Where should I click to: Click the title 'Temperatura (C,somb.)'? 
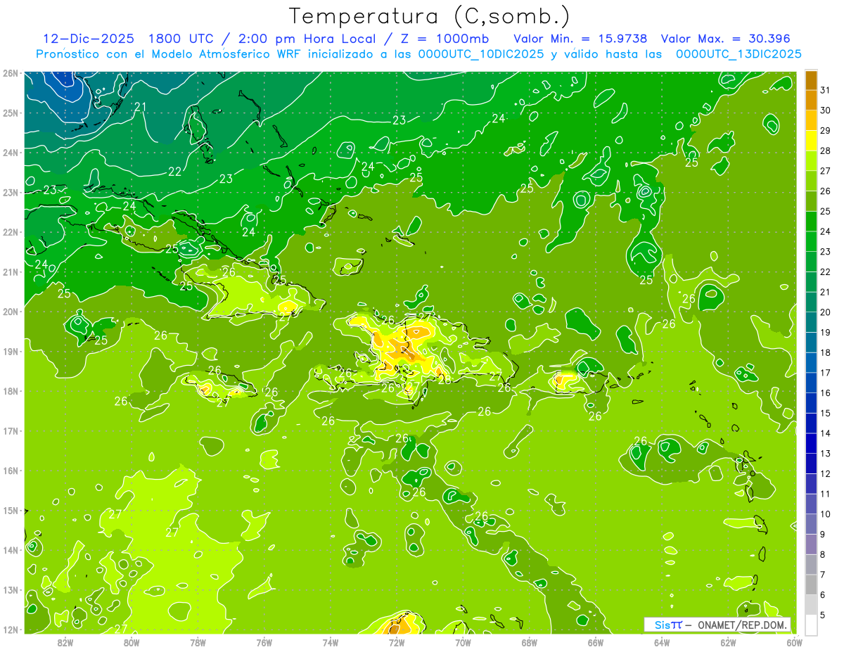click(x=430, y=16)
